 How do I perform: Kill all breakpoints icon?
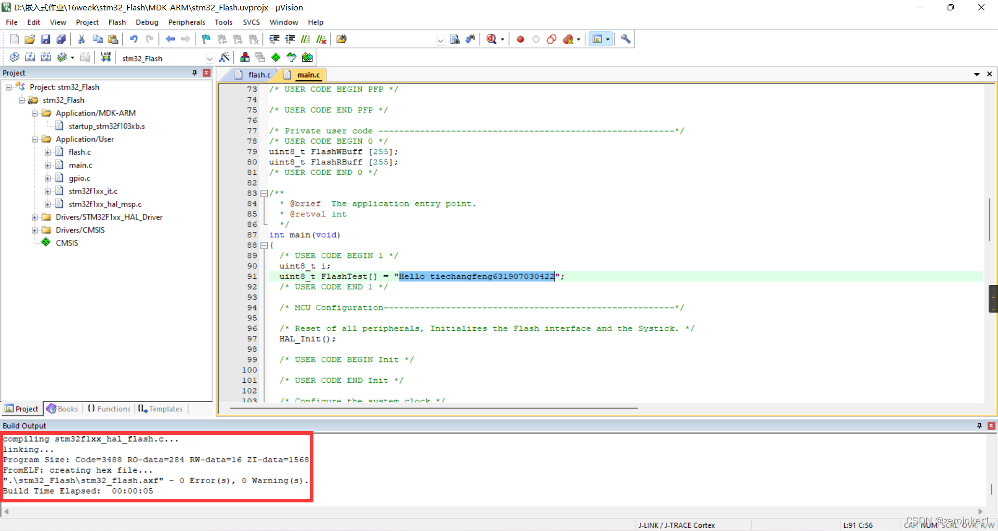(x=568, y=39)
